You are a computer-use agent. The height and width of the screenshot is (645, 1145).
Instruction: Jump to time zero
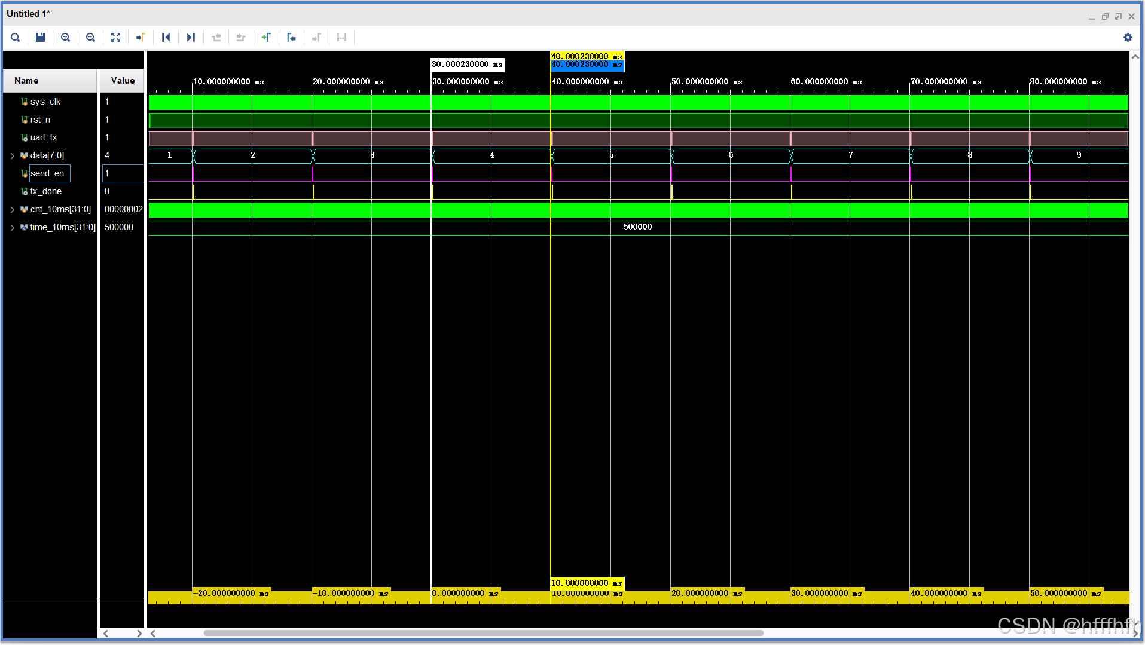click(166, 38)
